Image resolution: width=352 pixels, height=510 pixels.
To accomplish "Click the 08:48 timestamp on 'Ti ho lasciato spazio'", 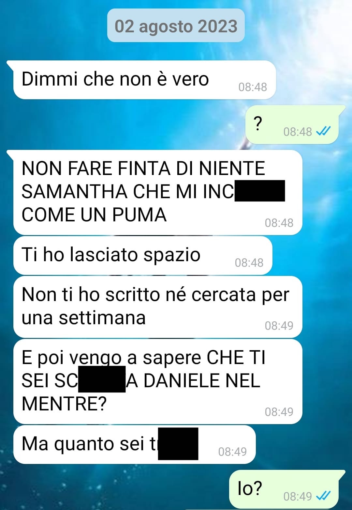I will pos(249,263).
